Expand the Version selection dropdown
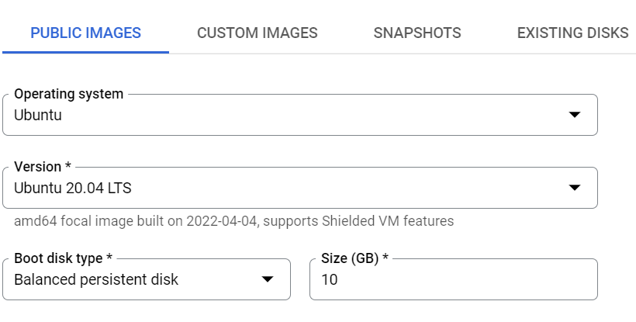Viewport: 636px width, 322px height. coord(299,188)
